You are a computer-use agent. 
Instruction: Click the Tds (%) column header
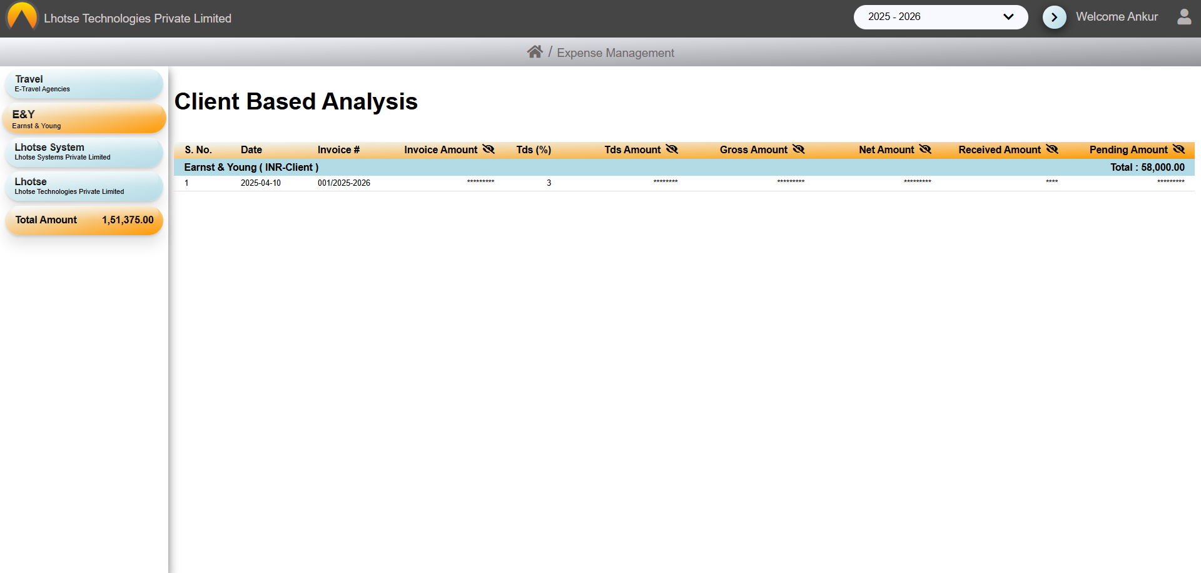534,150
